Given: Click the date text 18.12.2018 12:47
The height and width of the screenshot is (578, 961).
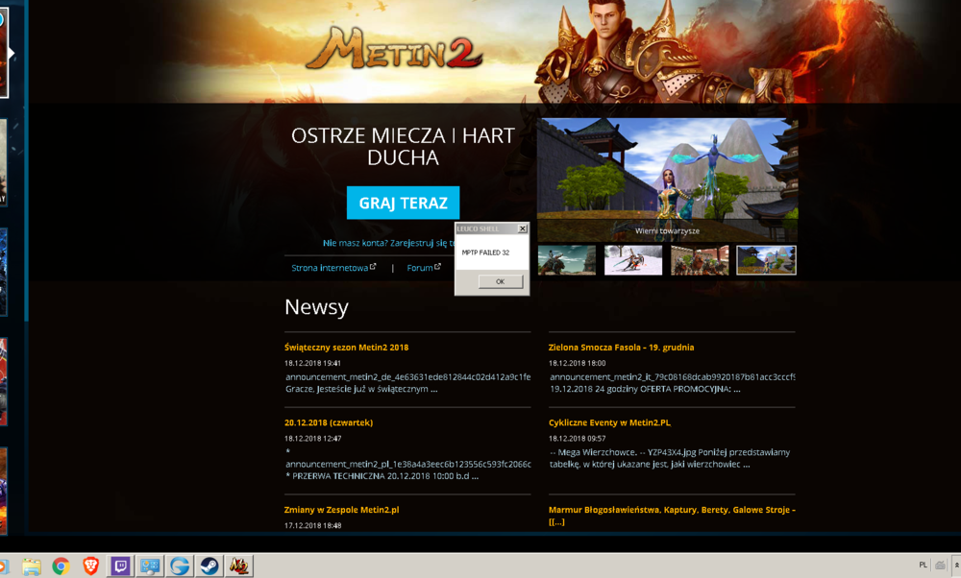Looking at the screenshot, I should point(312,439).
